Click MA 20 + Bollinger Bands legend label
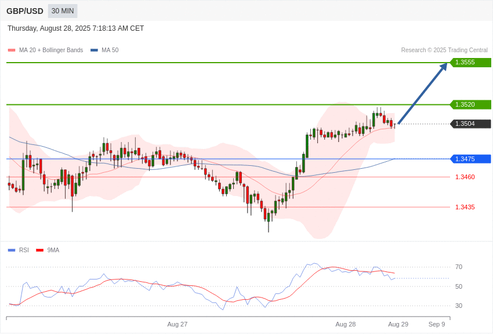Image resolution: width=493 pixels, height=334 pixels. coord(51,50)
